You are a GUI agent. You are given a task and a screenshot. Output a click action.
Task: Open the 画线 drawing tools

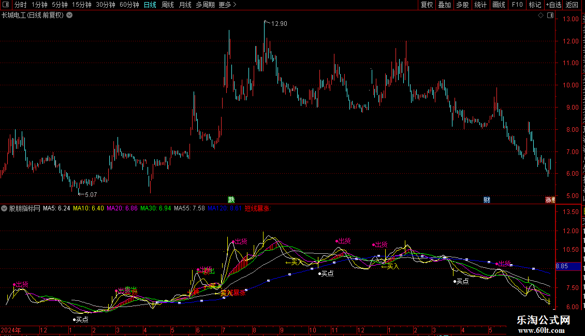[499, 5]
